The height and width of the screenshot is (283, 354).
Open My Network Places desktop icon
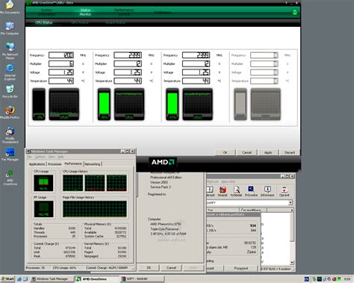point(10,51)
